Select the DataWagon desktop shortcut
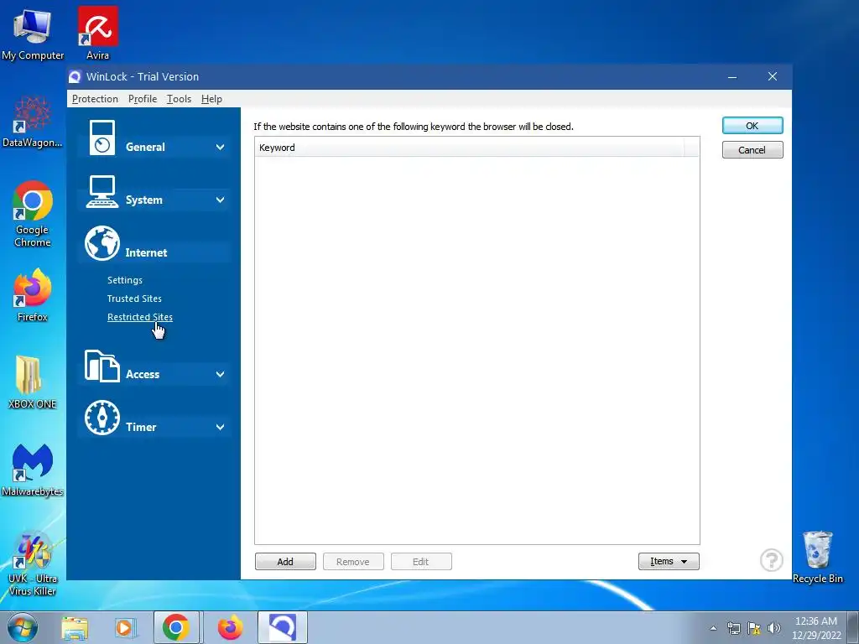This screenshot has width=859, height=644. point(33,122)
